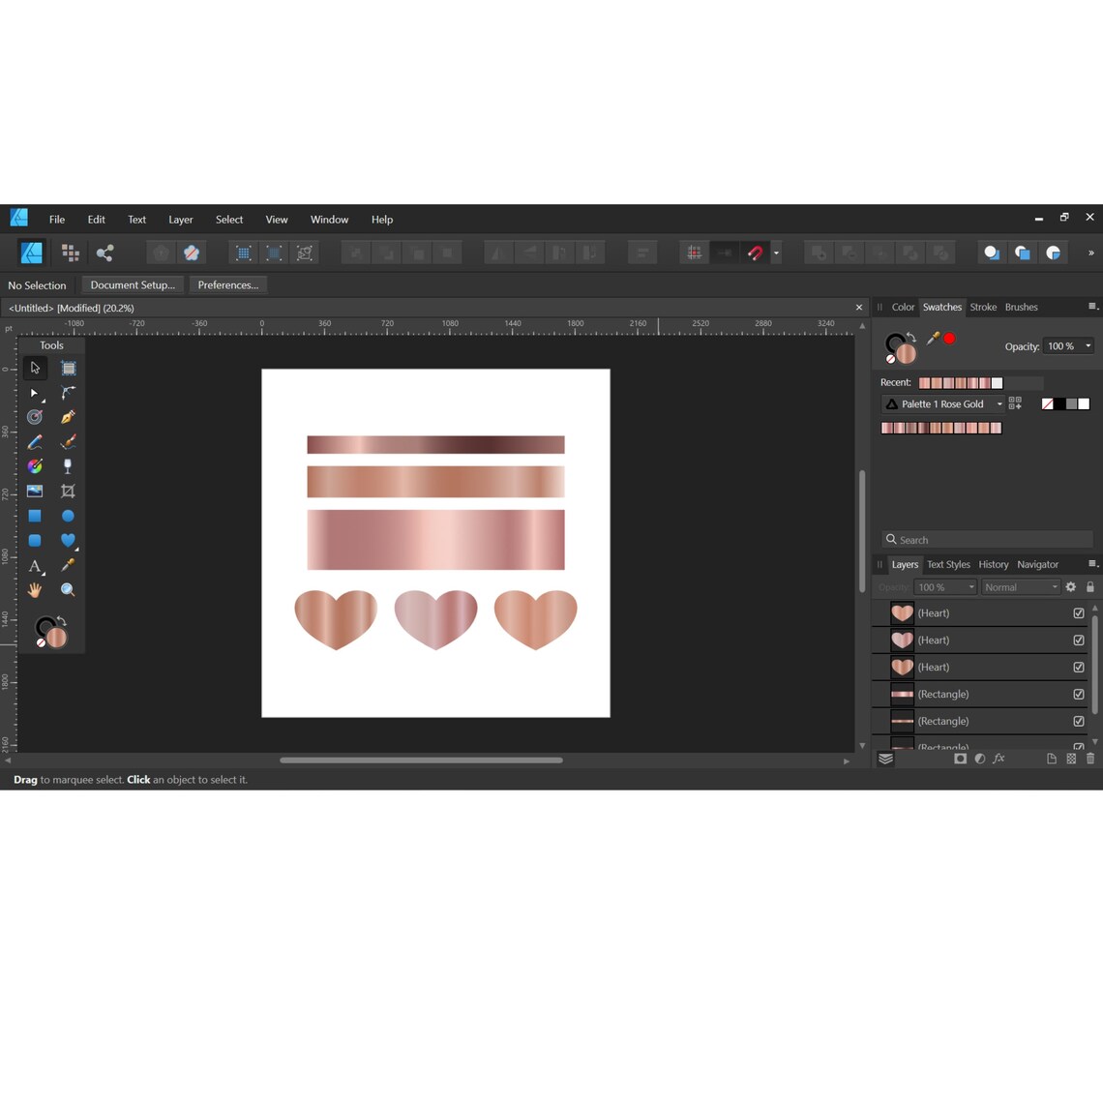Select the Fill gradient tool
This screenshot has width=1103, height=1103.
[x=35, y=466]
